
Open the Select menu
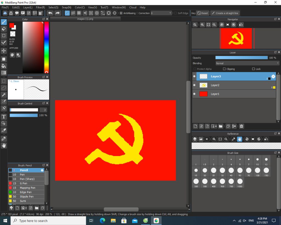(x=53, y=7)
